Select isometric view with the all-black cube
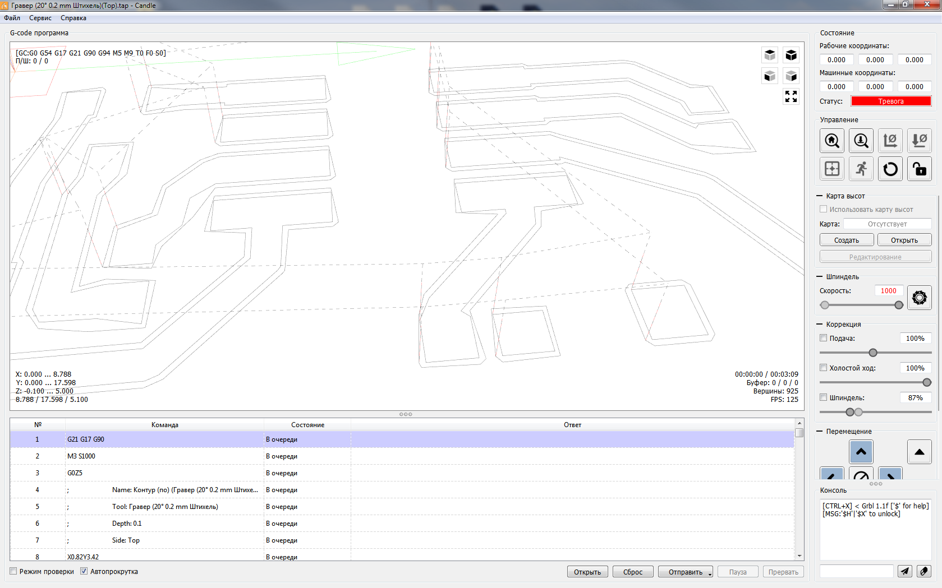The width and height of the screenshot is (942, 588). point(791,55)
